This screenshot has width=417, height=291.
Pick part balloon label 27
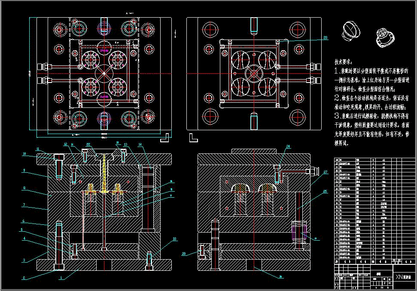point(326,172)
